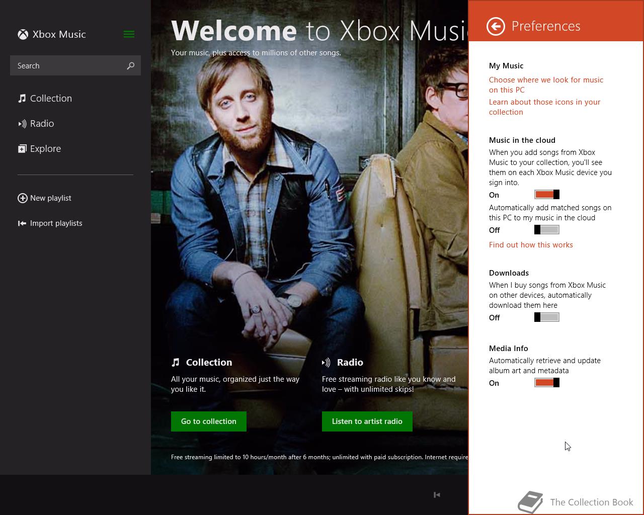Click the Downloads section heading
The height and width of the screenshot is (515, 644).
509,273
